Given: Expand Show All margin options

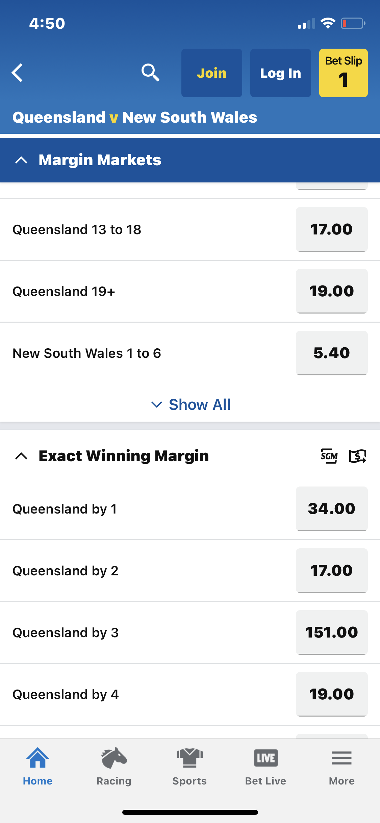Looking at the screenshot, I should pos(191,404).
